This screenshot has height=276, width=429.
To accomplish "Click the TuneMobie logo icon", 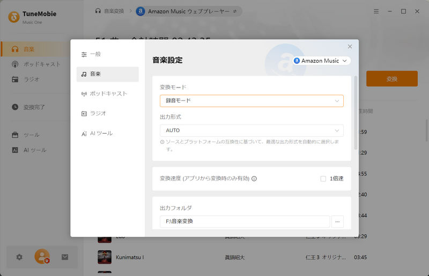I will [x=14, y=17].
